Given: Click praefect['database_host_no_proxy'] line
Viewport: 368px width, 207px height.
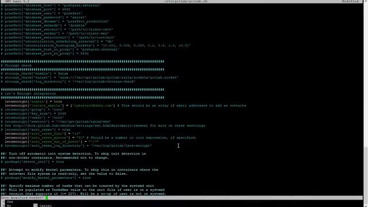Looking at the screenshot, I should click(60, 49).
